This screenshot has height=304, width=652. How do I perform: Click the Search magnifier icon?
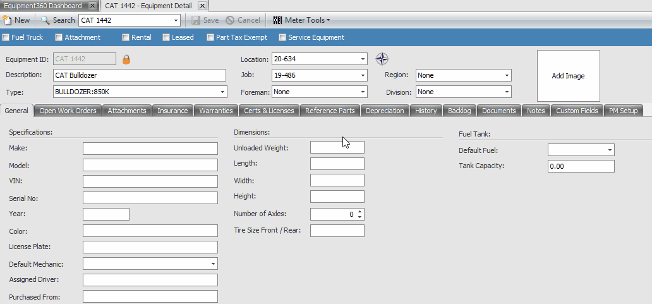(45, 20)
